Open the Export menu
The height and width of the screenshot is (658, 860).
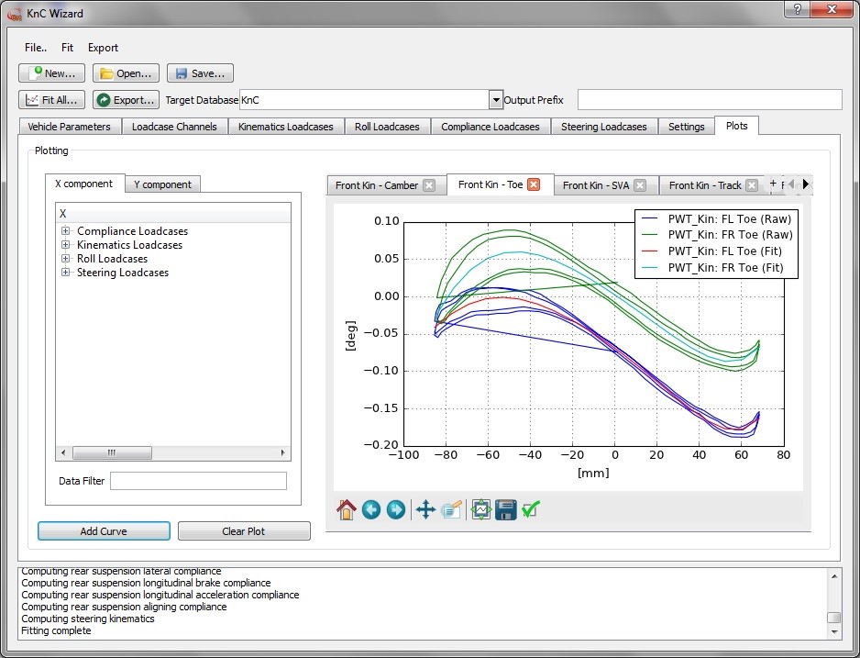tap(103, 48)
